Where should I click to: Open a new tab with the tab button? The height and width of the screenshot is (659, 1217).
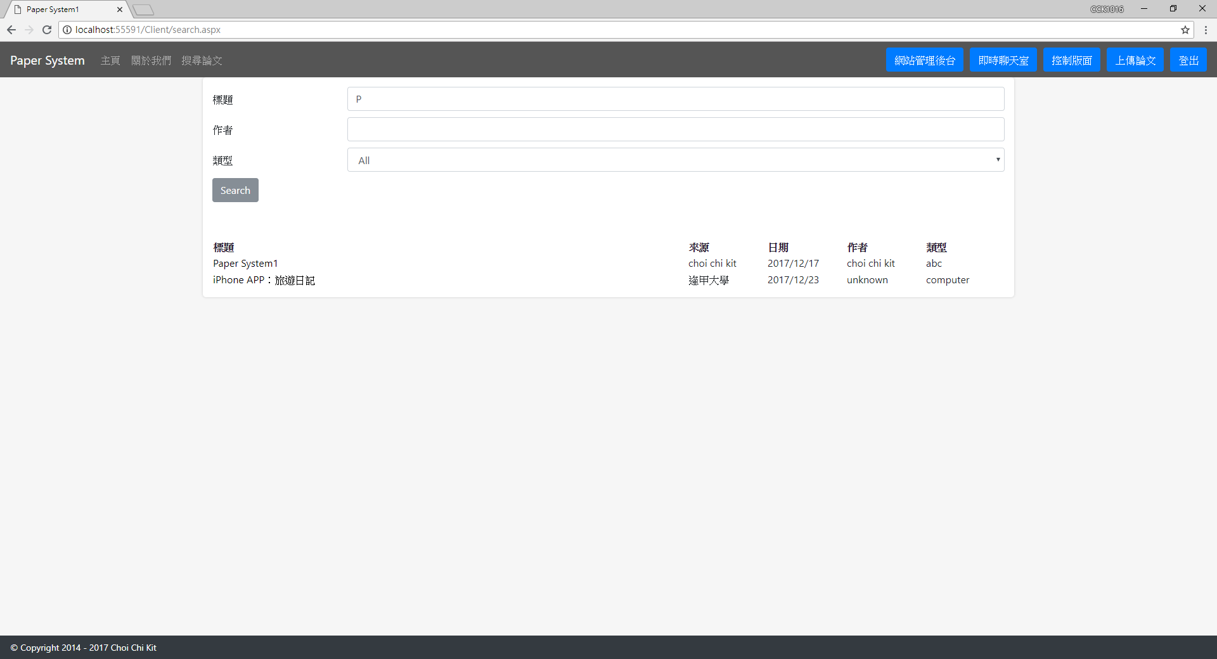(x=144, y=10)
